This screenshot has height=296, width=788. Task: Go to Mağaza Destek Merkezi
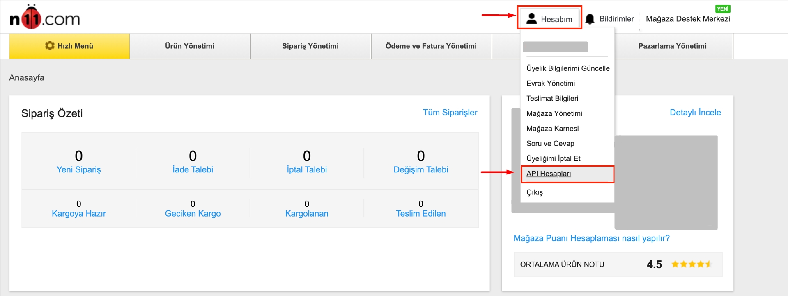tap(687, 19)
